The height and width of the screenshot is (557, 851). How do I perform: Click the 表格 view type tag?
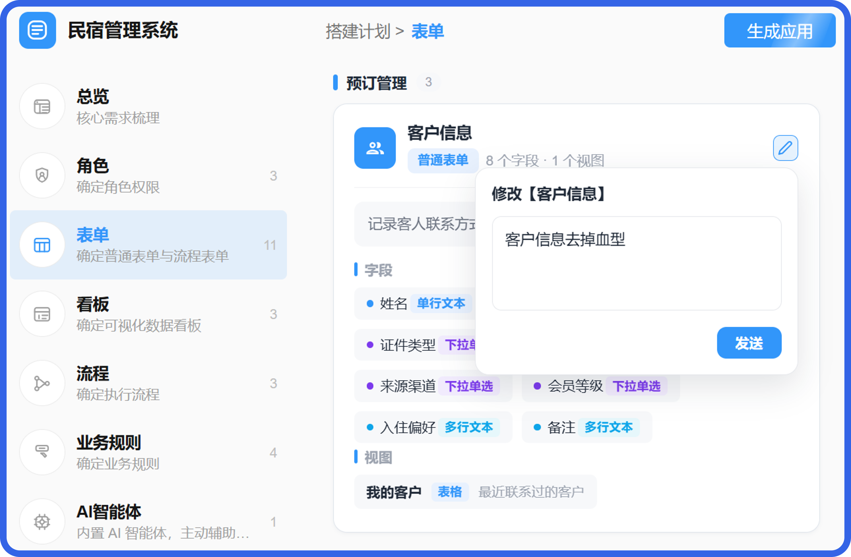(x=450, y=492)
